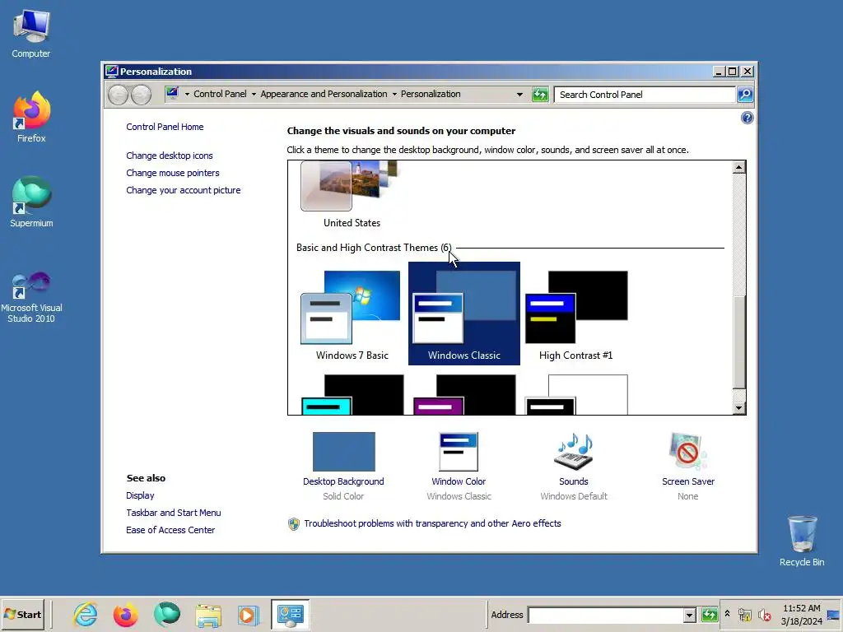Click the Personalization icon in address bar
Image resolution: width=843 pixels, height=632 pixels.
click(172, 94)
